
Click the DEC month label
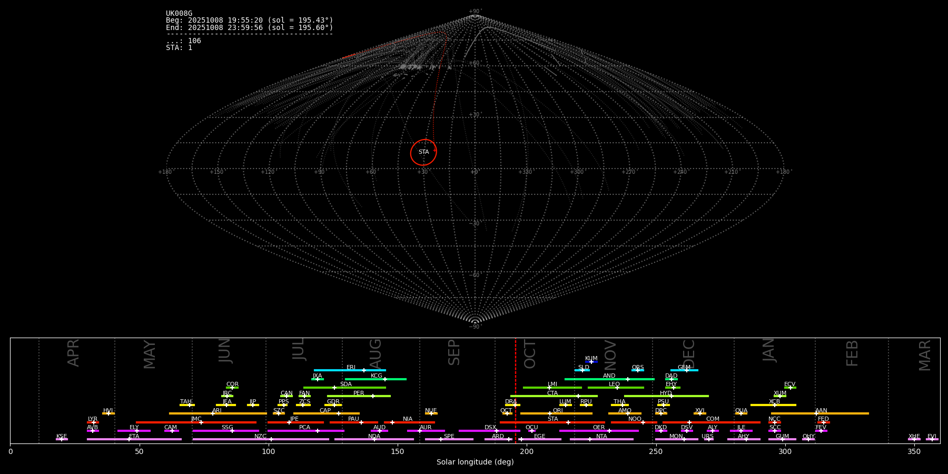(x=689, y=354)
